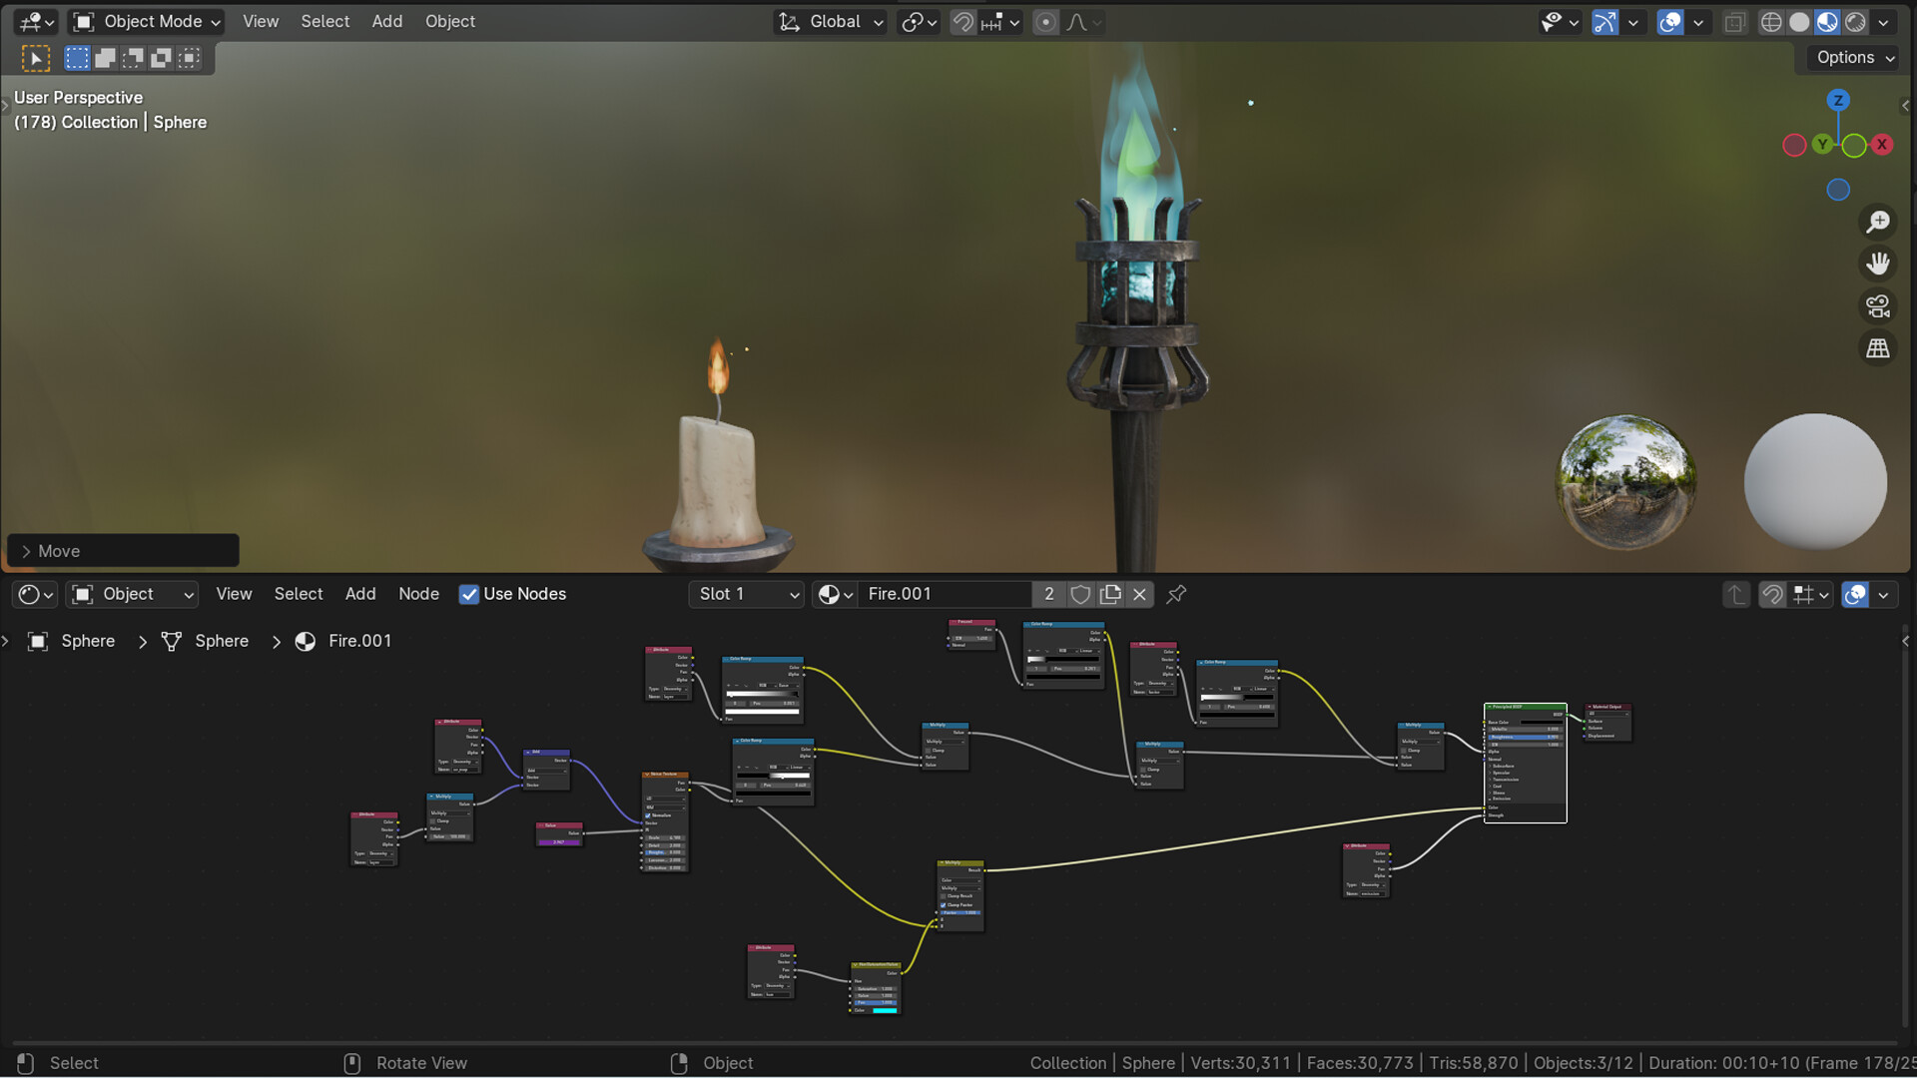Enable Solid viewport shading
Image resolution: width=1917 pixels, height=1078 pixels.
pyautogui.click(x=1798, y=21)
